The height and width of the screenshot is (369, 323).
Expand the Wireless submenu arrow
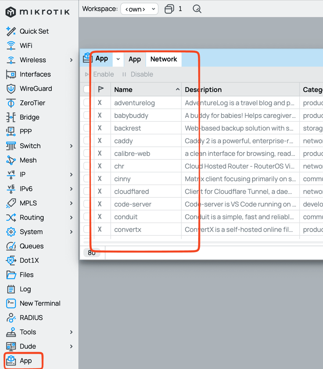click(x=71, y=60)
